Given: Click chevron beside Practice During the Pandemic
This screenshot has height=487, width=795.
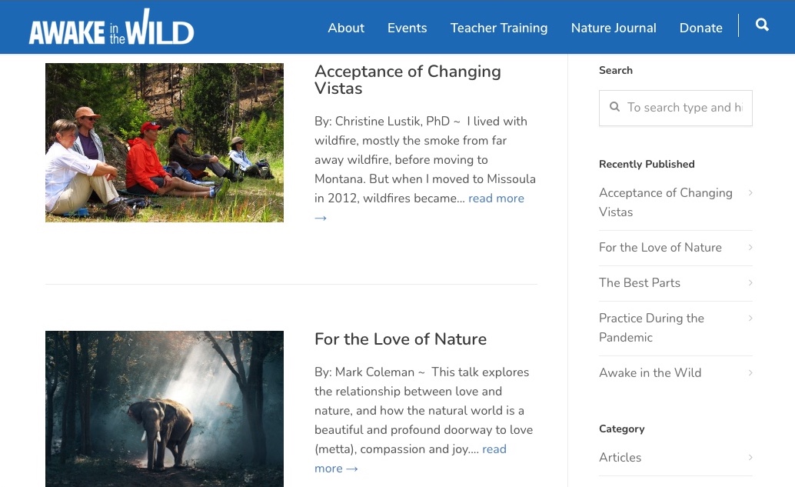Looking at the screenshot, I should point(750,318).
